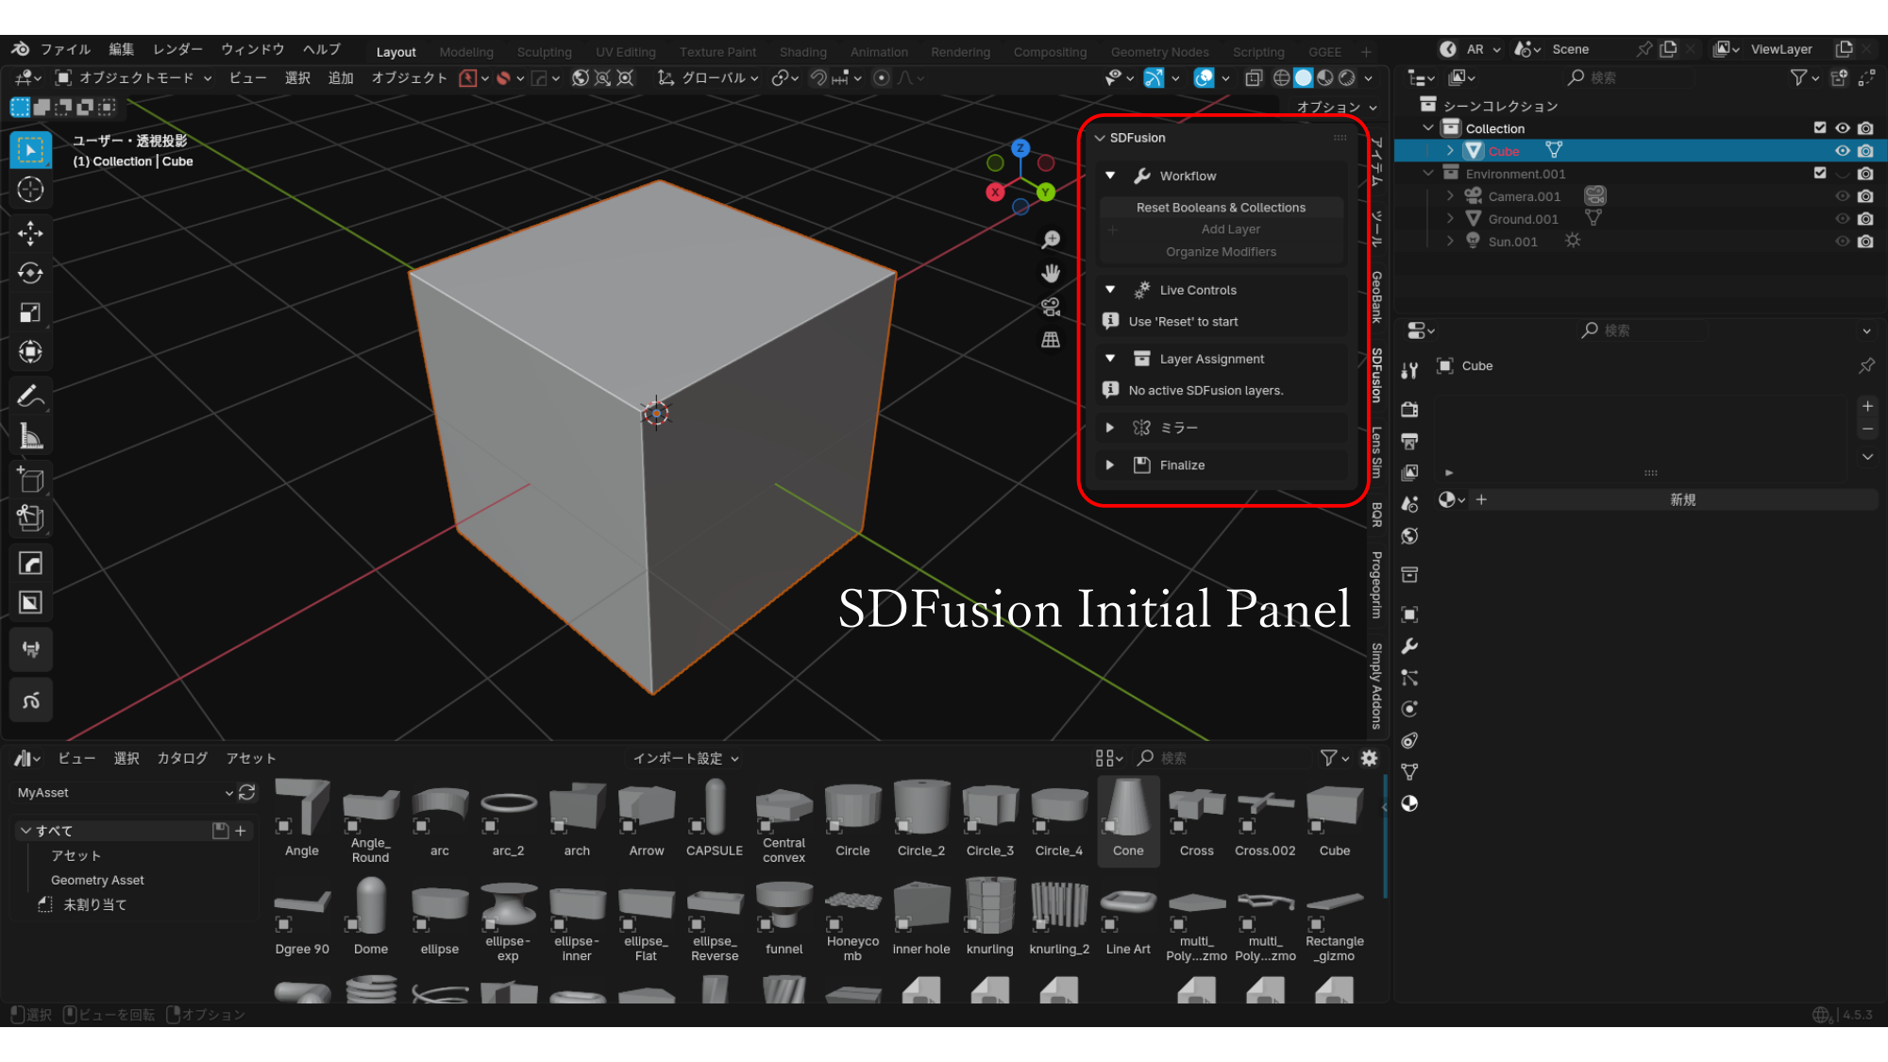This screenshot has width=1888, height=1062.
Task: Click the pan hand gizmo in viewport
Action: [1051, 274]
